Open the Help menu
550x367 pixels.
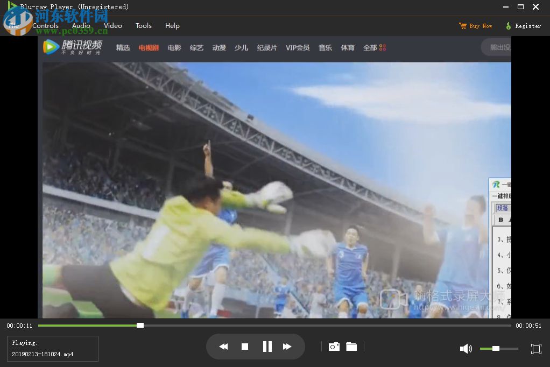point(172,25)
